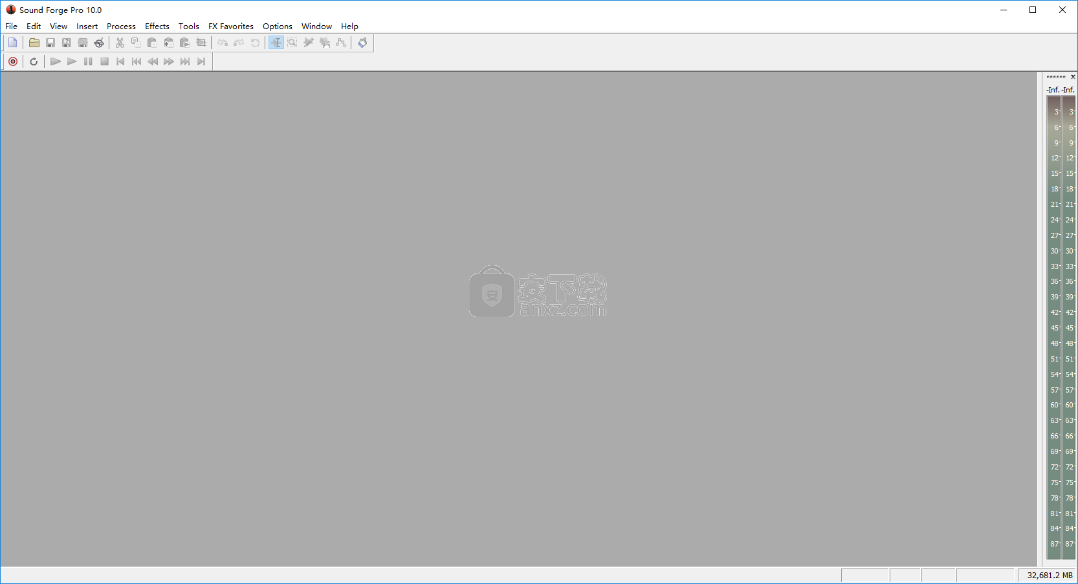Click the Render As toolbar icon
Viewport: 1078px width, 584px height.
coord(83,43)
